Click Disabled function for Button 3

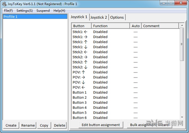point(100,103)
